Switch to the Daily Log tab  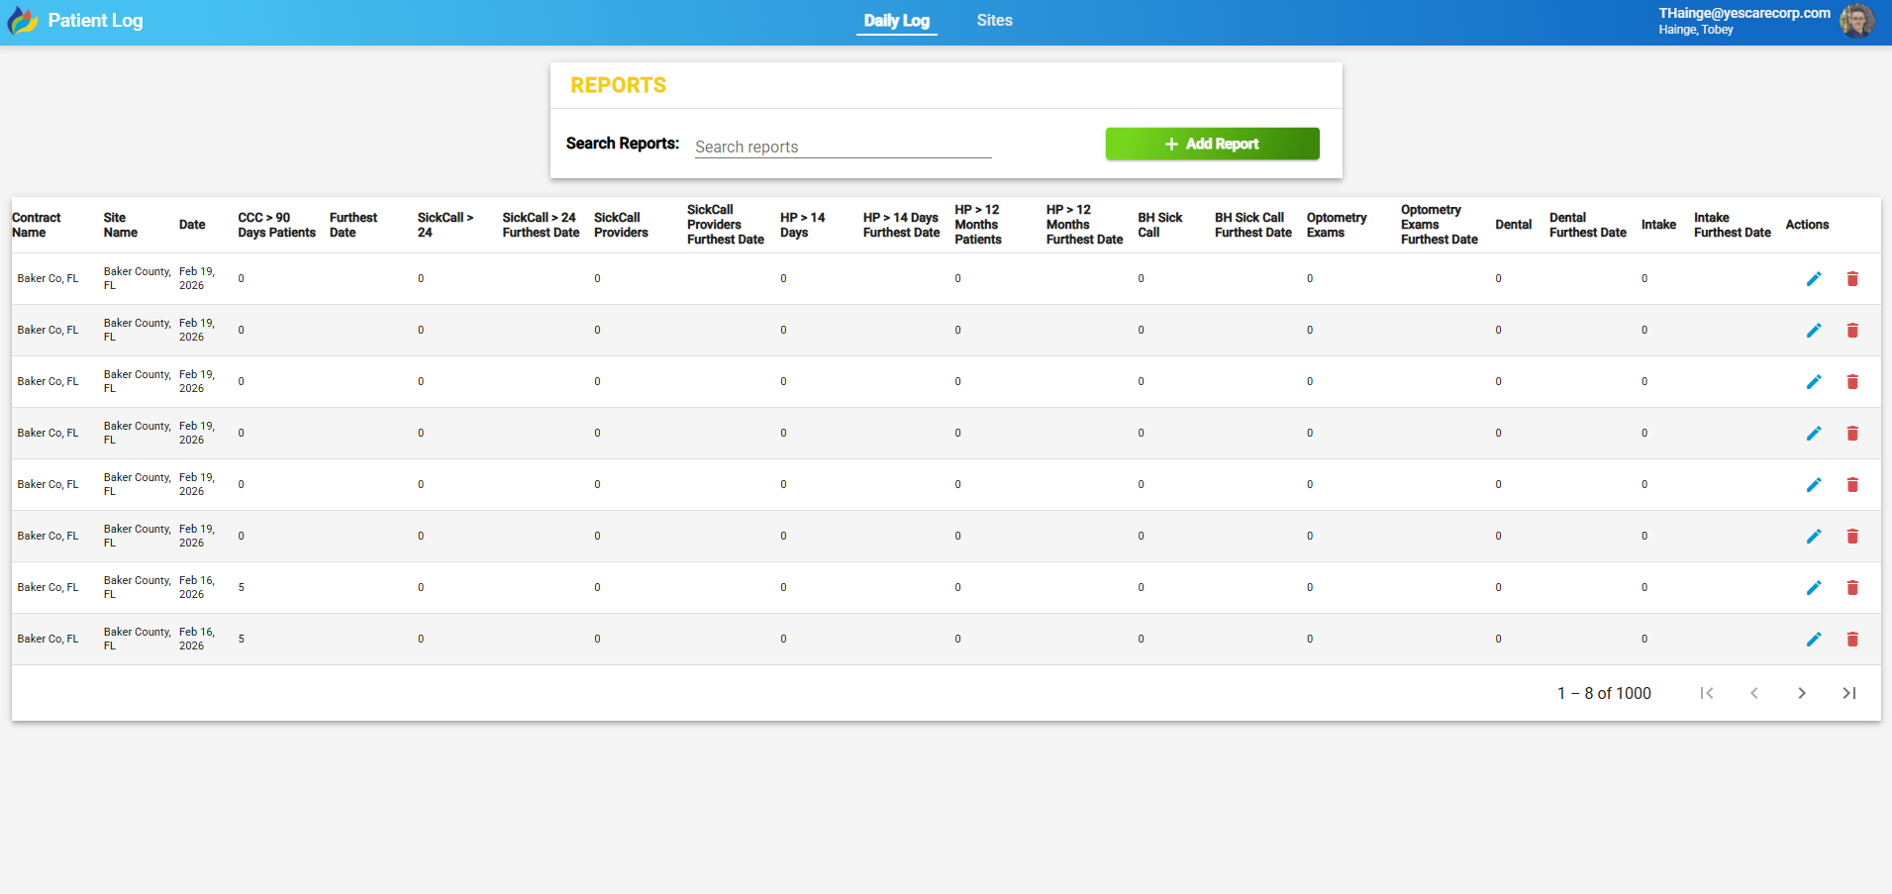pos(897,21)
